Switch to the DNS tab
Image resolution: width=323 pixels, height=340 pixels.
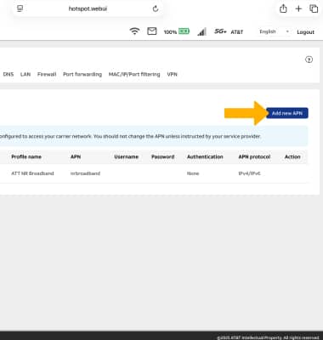pyautogui.click(x=8, y=74)
